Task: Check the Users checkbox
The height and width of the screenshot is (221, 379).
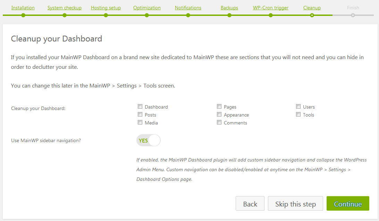Action: (298, 107)
